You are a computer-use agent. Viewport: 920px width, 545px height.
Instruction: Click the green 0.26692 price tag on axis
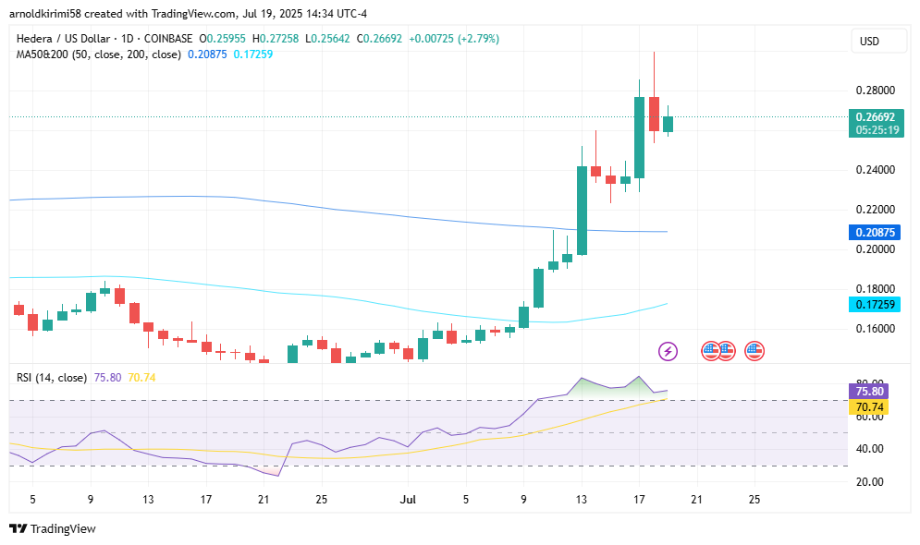[876, 116]
